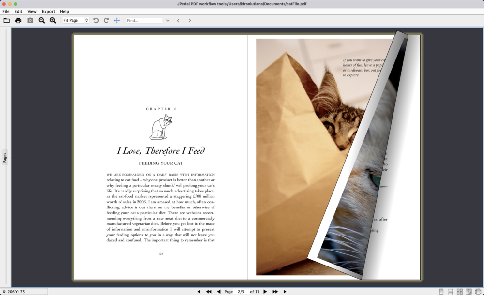The width and height of the screenshot is (484, 295).
Task: Open the View menu
Action: tap(31, 11)
